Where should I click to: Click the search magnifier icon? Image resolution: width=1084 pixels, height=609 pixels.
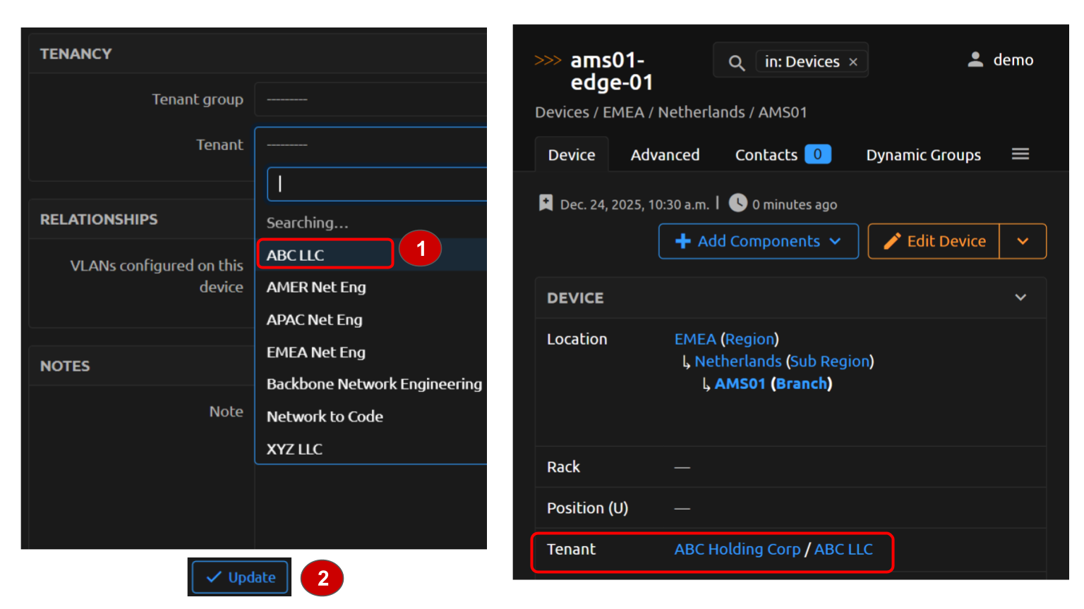pyautogui.click(x=736, y=63)
